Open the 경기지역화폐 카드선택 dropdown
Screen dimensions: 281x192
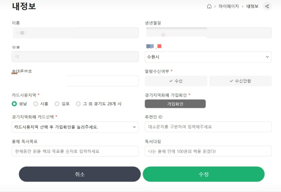tap(75, 127)
